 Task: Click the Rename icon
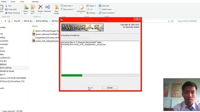tap(47, 7)
